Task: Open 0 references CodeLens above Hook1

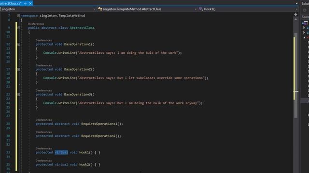Action: (43, 148)
